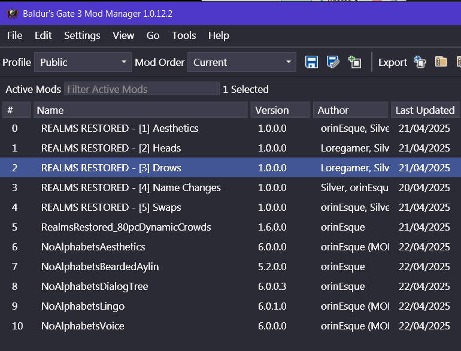
Task: Select the RealmsRestored_80pcDynamicCrowds mod
Action: (x=230, y=227)
